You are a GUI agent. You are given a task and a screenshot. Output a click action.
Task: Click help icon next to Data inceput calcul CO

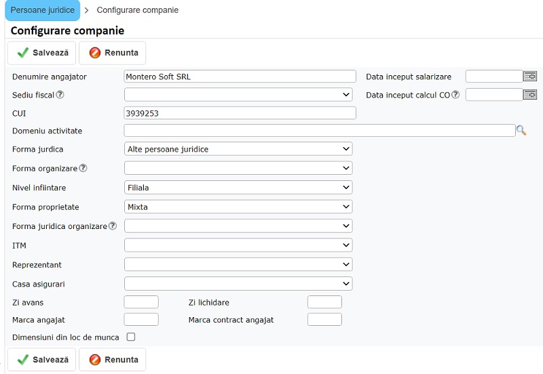[455, 95]
